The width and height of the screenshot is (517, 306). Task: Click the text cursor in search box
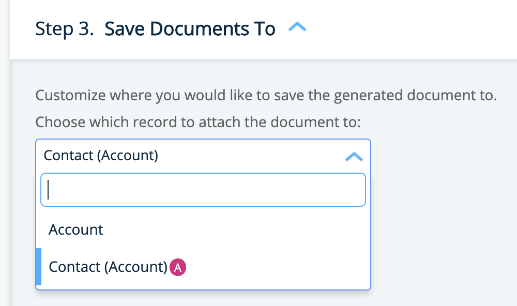(48, 190)
